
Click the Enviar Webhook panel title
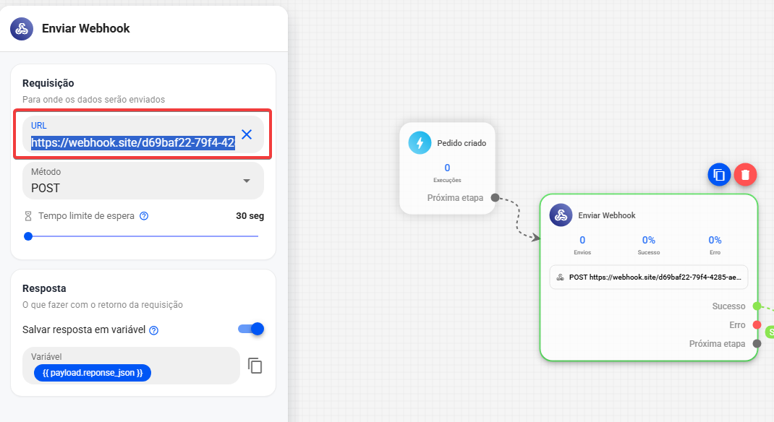pyautogui.click(x=86, y=29)
